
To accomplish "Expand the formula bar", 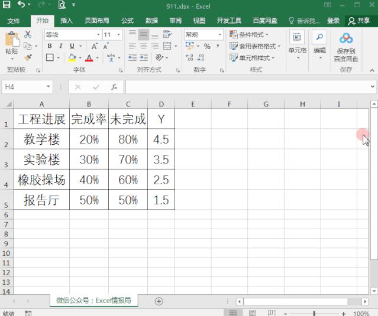I will (373, 87).
